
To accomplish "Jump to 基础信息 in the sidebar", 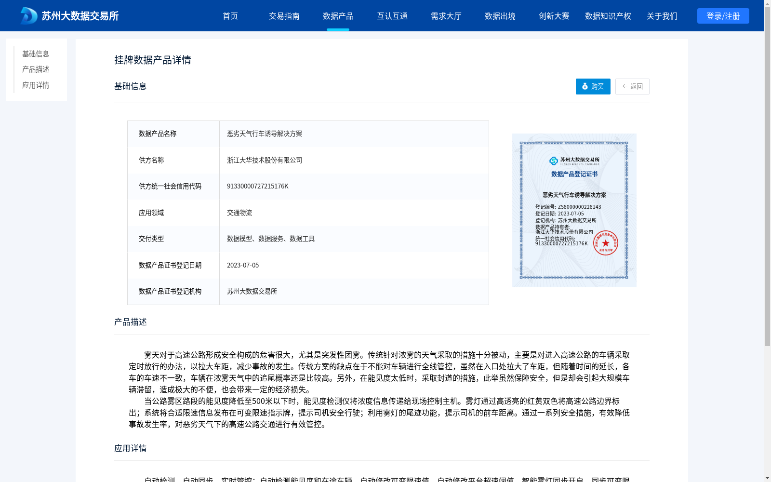I will coord(36,54).
